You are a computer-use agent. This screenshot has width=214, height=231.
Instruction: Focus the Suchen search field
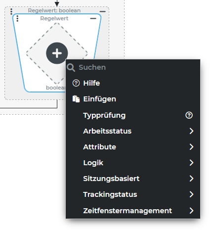click(133, 67)
